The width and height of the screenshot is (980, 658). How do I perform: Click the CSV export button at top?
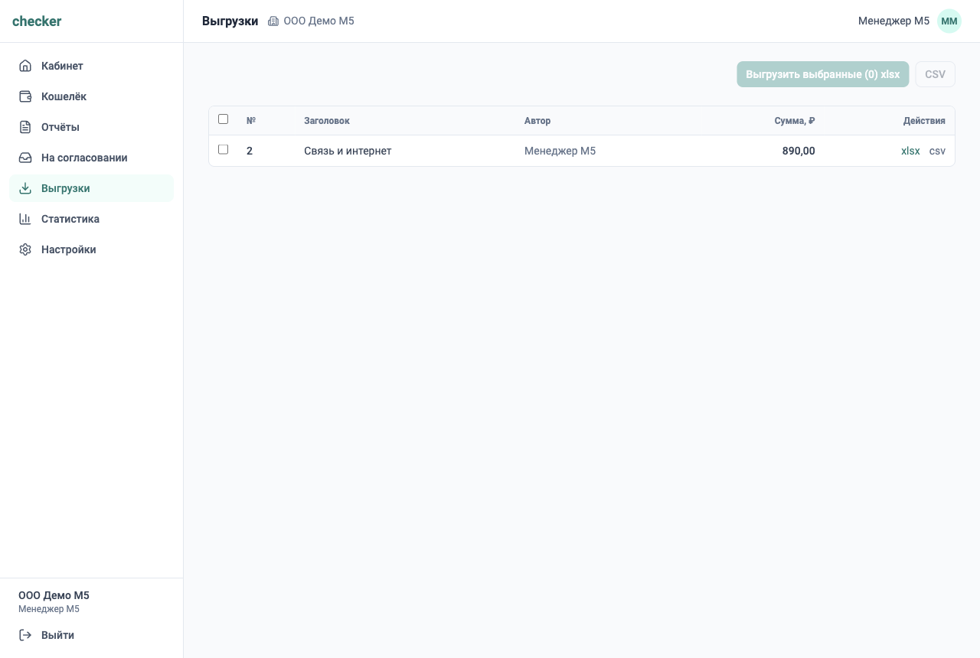tap(935, 74)
